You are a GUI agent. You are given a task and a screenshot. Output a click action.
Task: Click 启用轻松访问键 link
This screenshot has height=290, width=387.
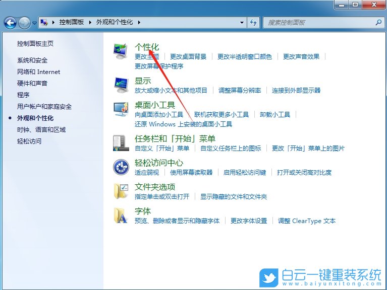click(245, 173)
